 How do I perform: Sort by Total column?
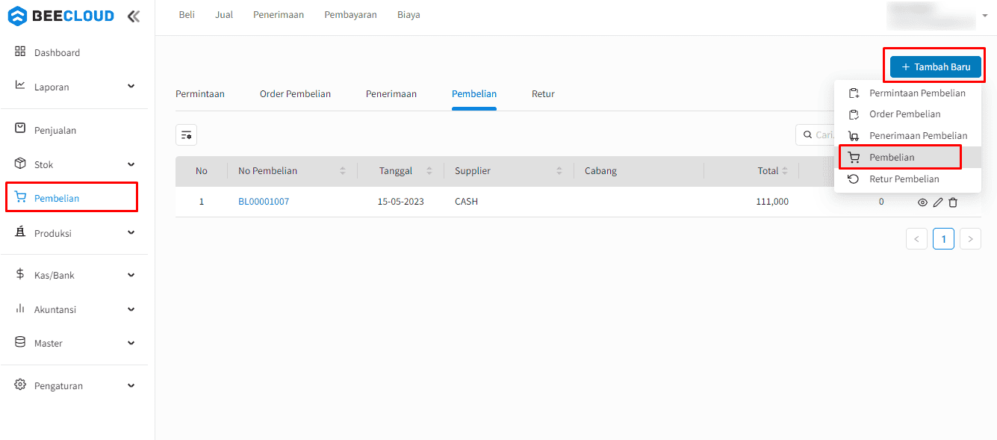[x=785, y=171]
